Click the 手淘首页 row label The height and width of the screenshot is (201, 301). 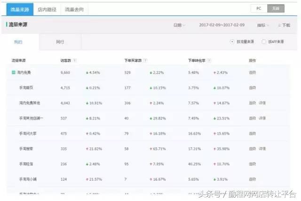click(26, 88)
